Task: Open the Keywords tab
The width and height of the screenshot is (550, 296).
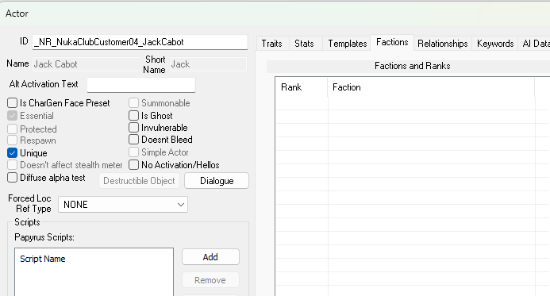Action: point(495,44)
